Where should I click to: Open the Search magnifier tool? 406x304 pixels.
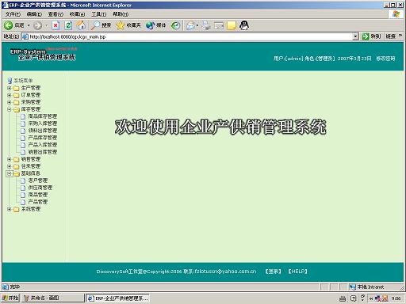point(95,25)
